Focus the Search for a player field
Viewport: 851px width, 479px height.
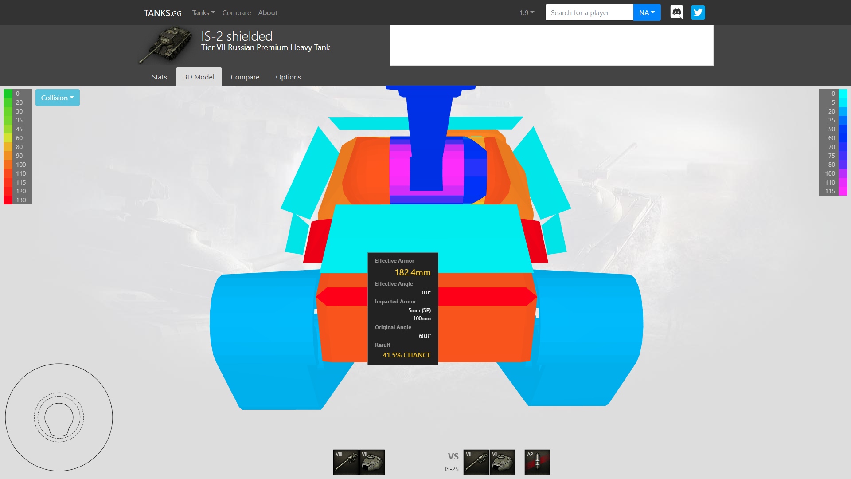[x=589, y=12]
